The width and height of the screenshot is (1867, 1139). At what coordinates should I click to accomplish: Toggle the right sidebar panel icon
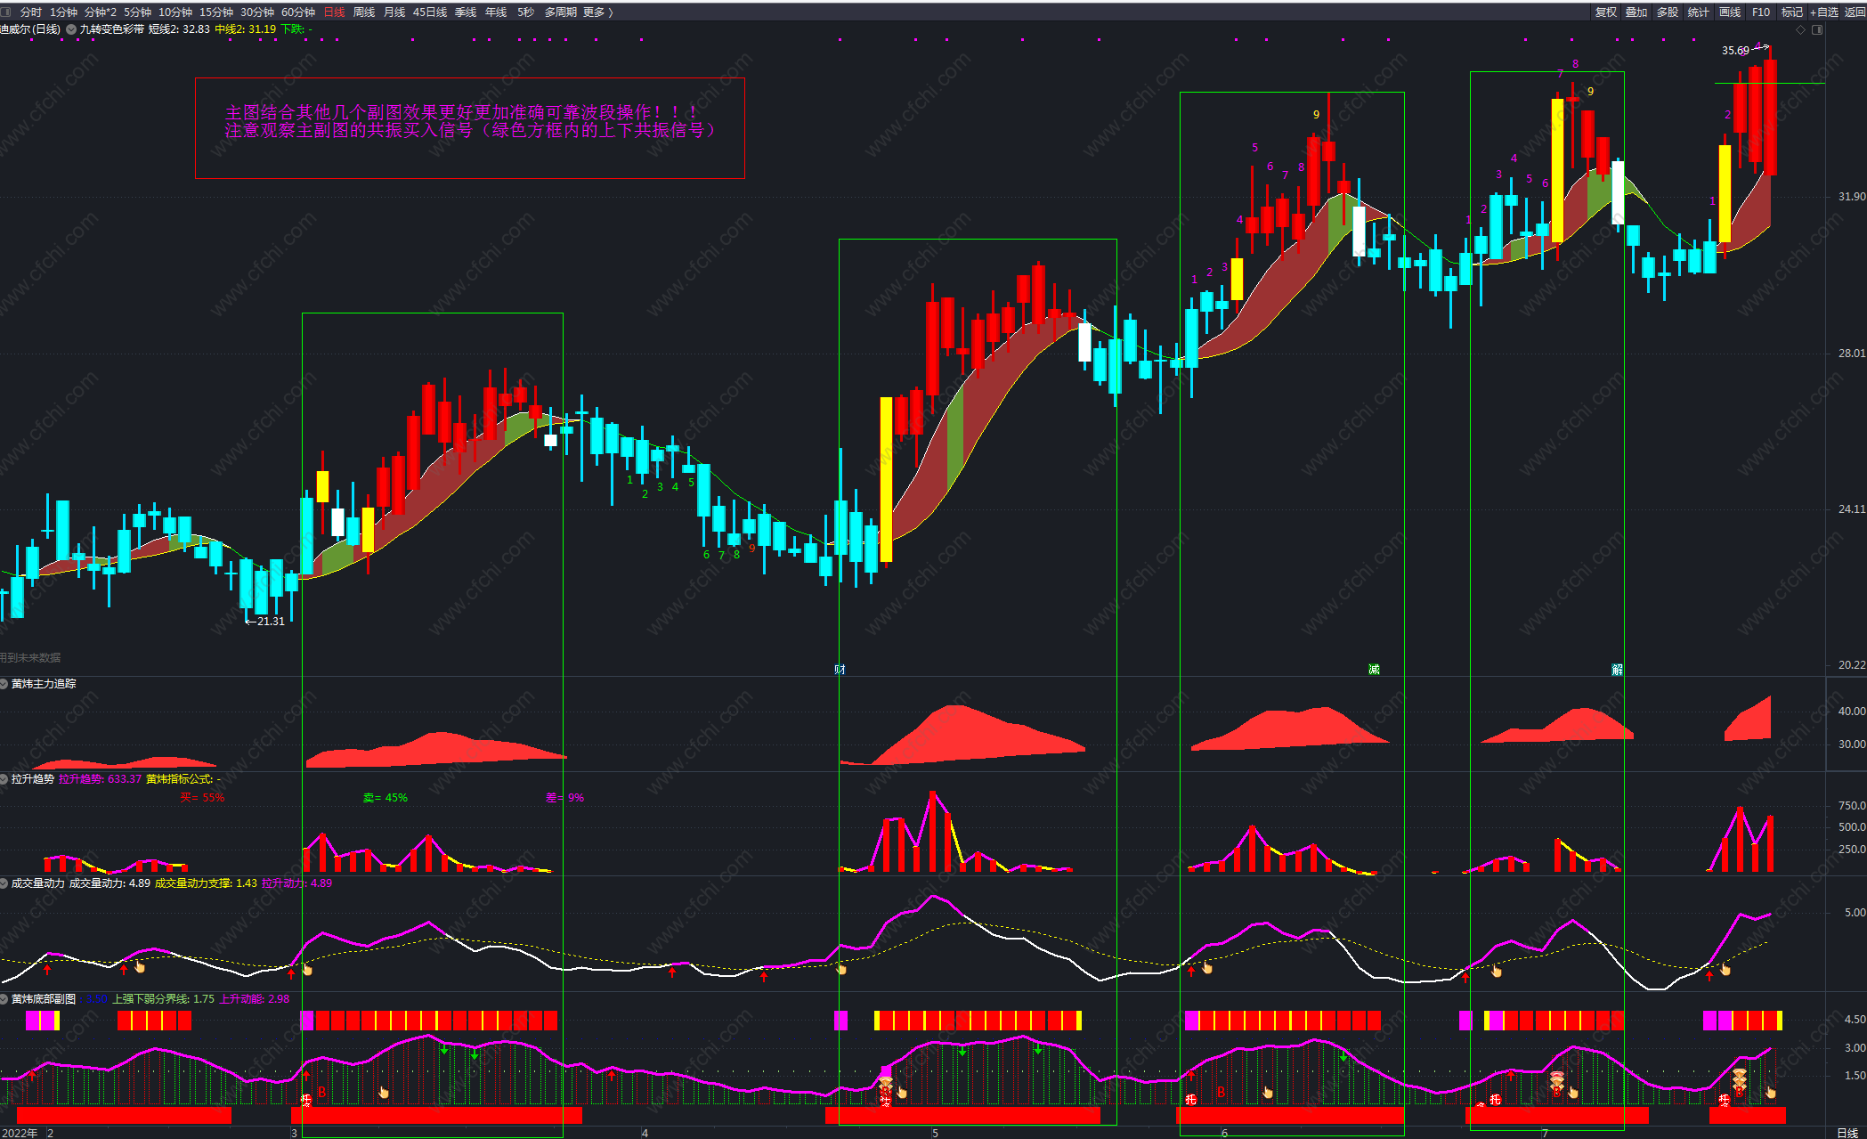click(1817, 29)
